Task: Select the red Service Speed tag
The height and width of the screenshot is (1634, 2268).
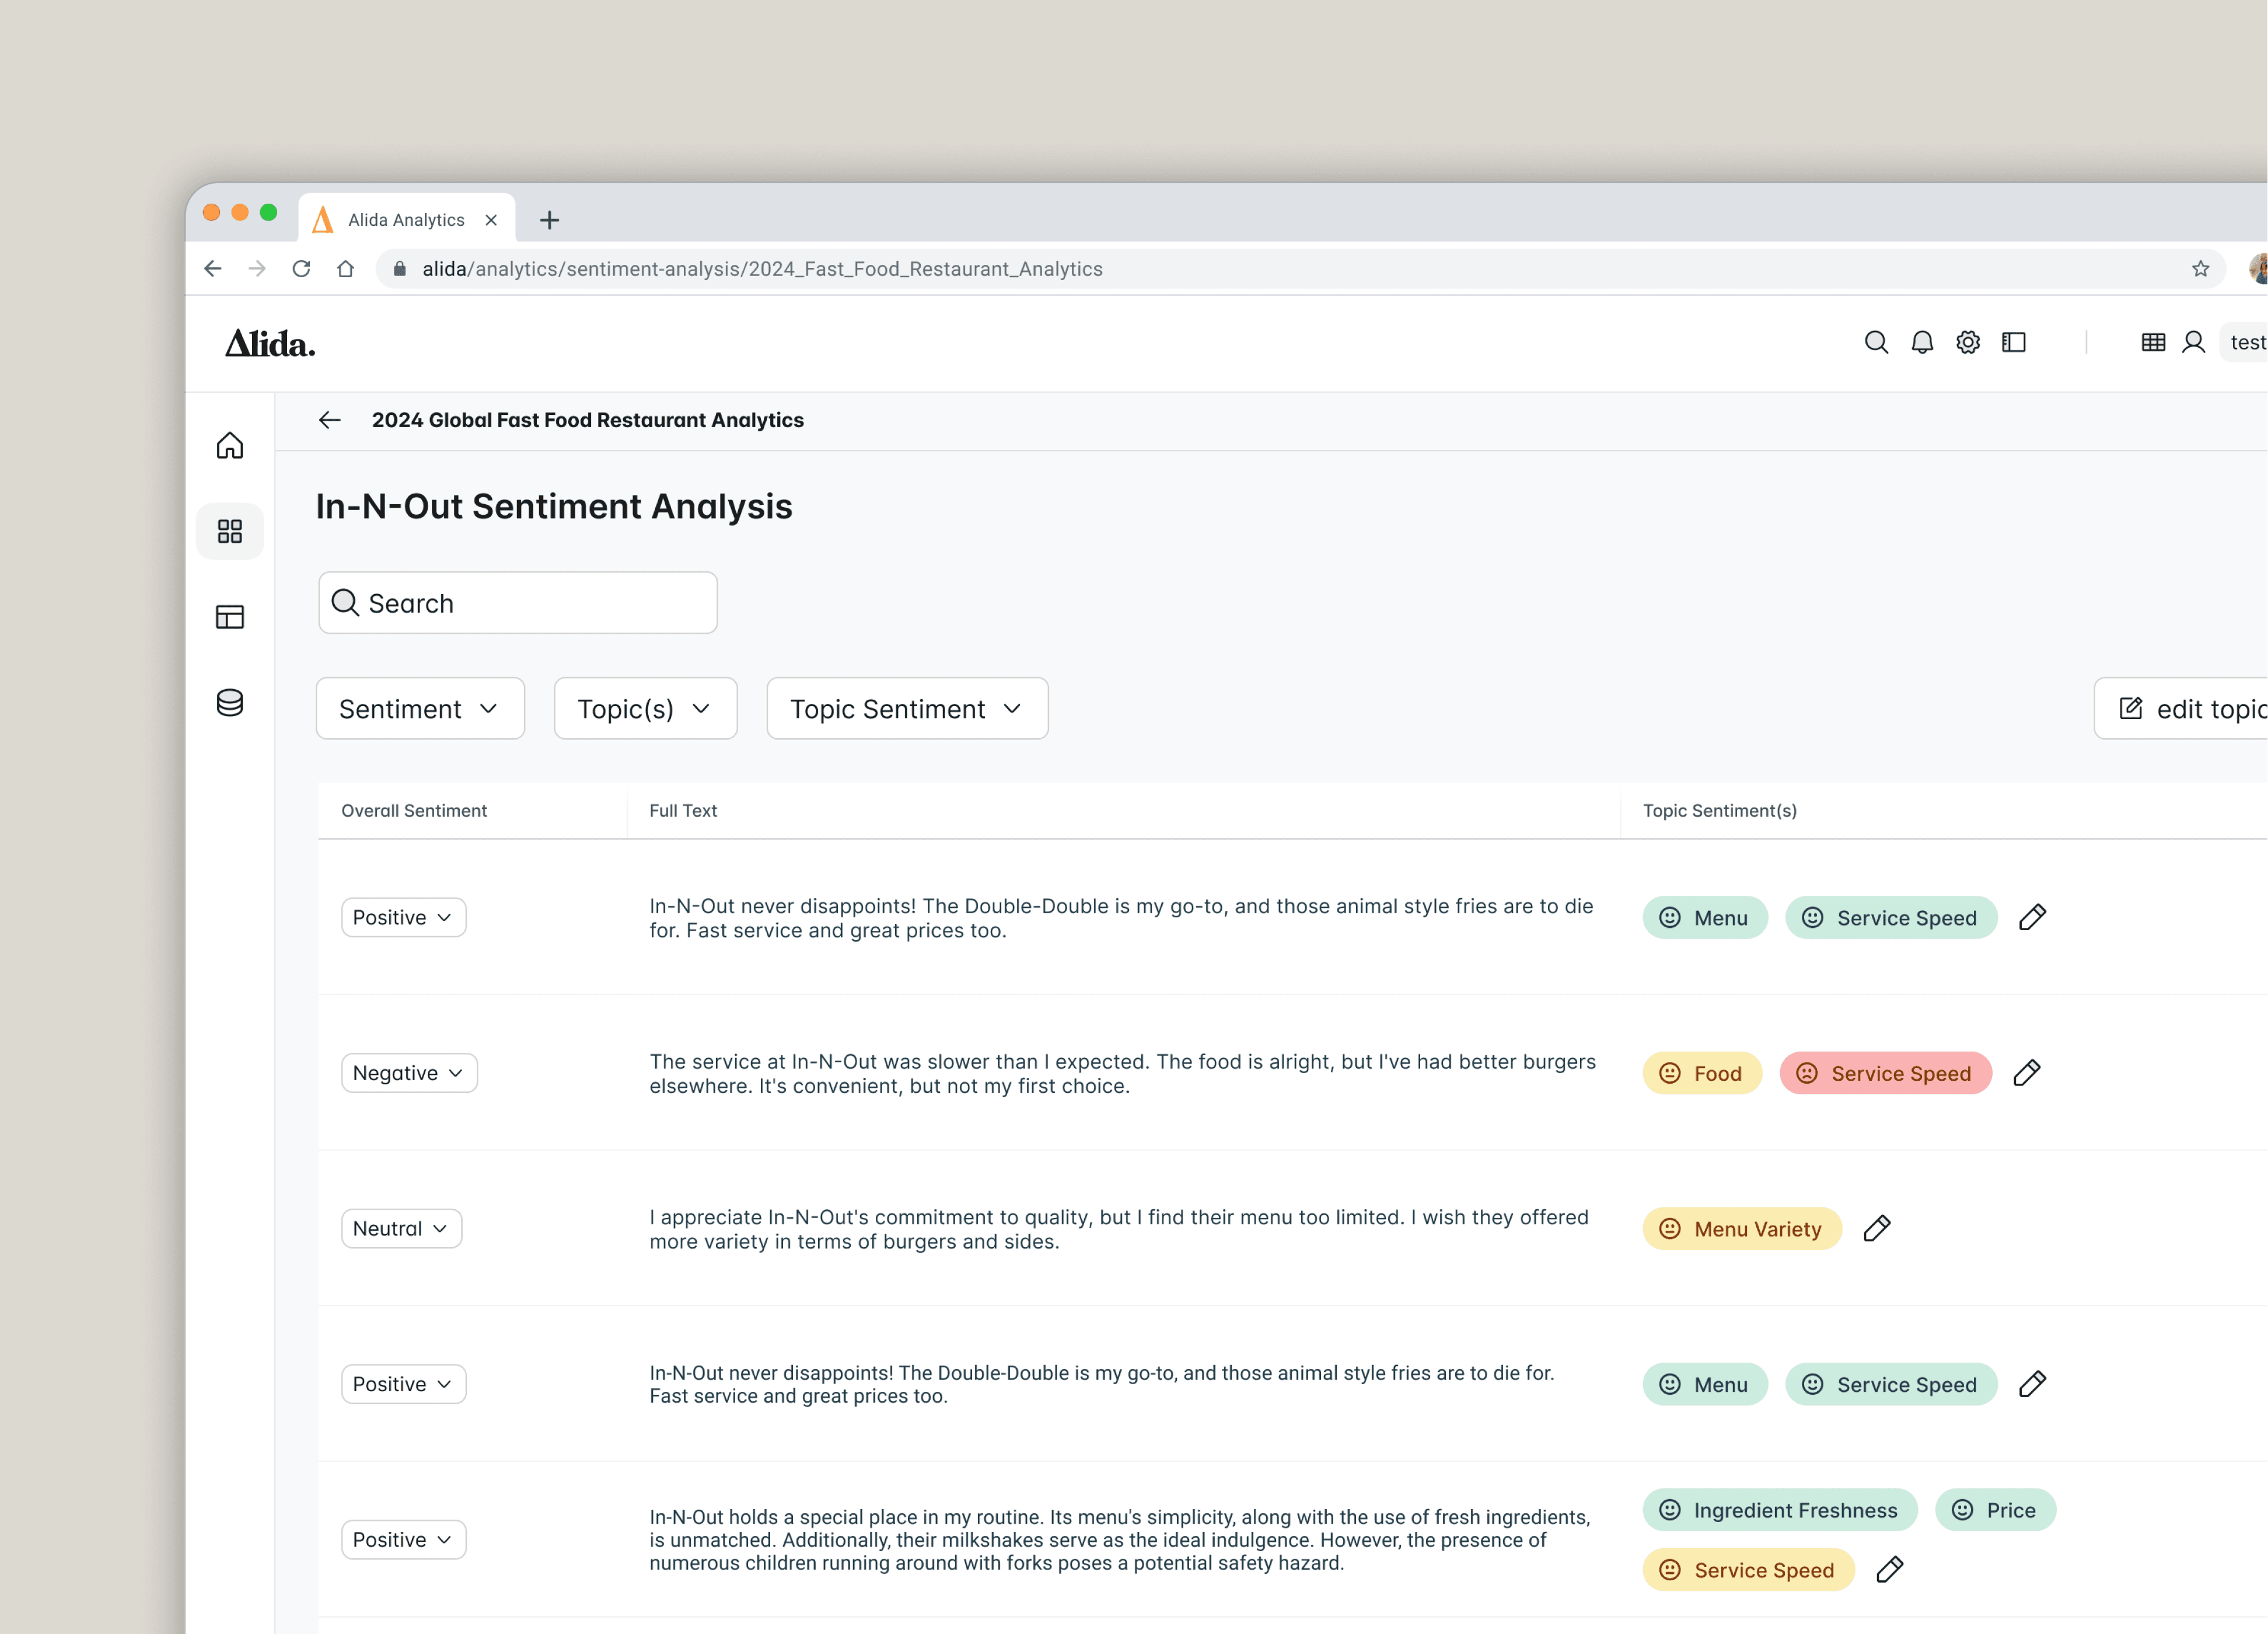Action: [1886, 1074]
